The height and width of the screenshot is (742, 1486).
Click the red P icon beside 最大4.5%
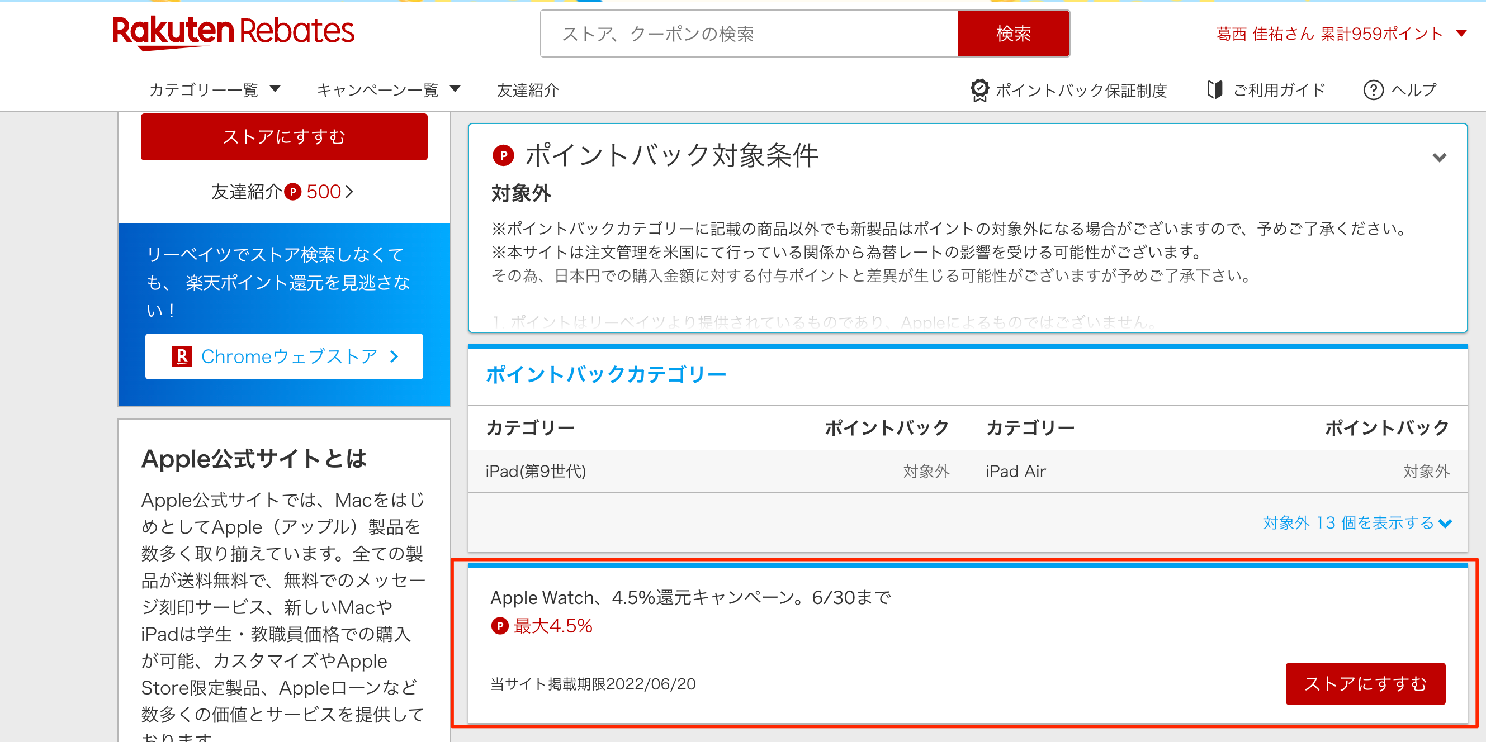500,626
